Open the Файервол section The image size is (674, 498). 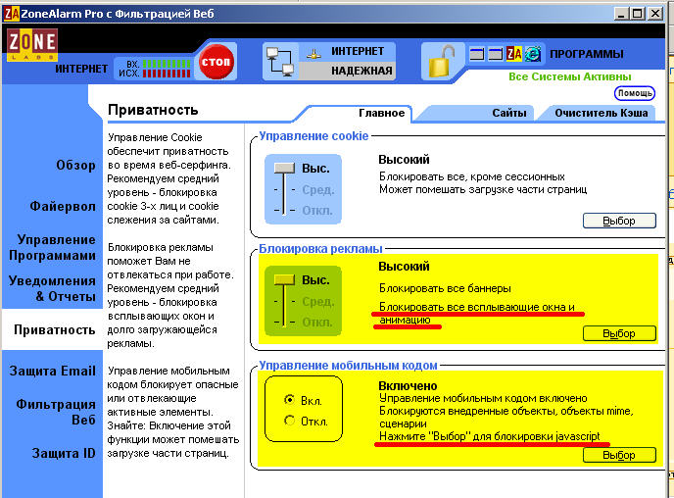[x=63, y=207]
